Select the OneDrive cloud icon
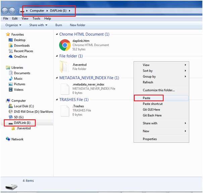 pos(11,57)
